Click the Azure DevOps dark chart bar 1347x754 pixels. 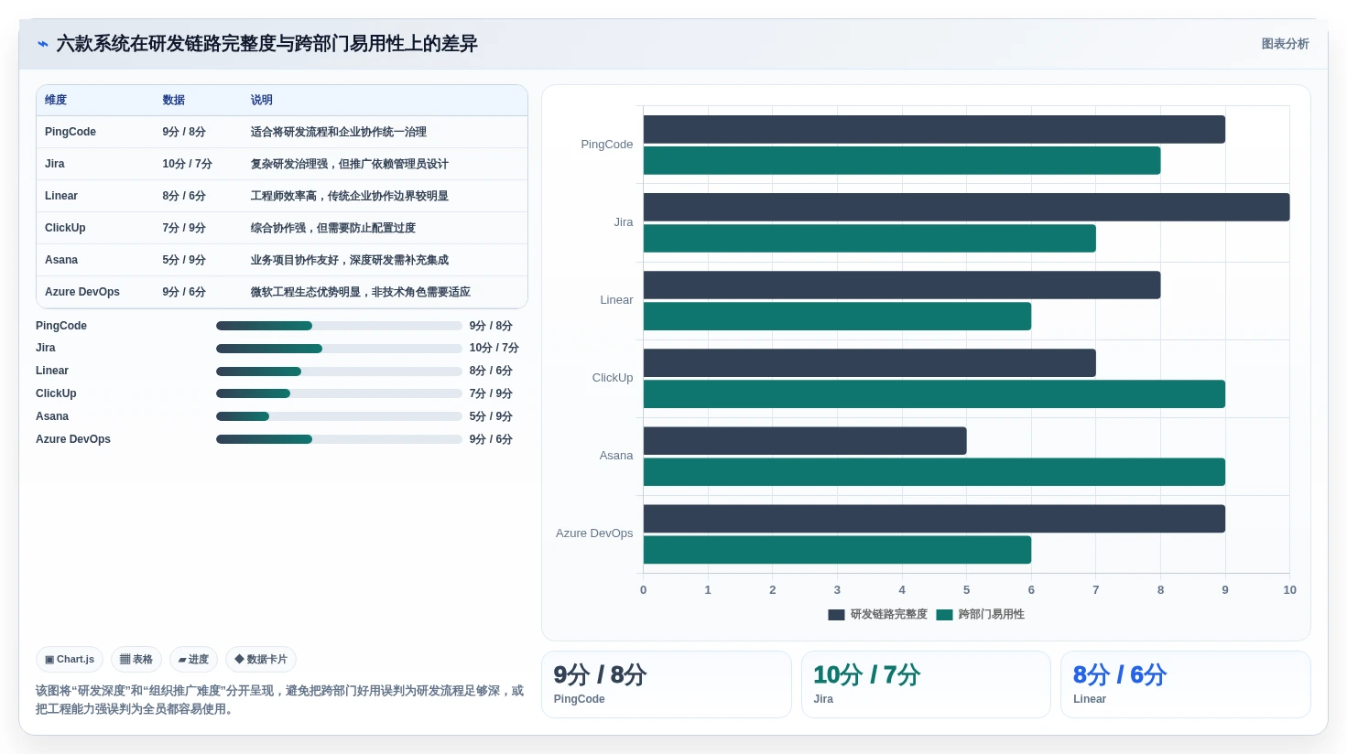coord(934,518)
